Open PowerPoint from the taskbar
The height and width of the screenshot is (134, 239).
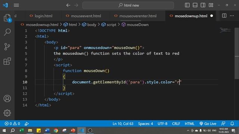[73, 131]
